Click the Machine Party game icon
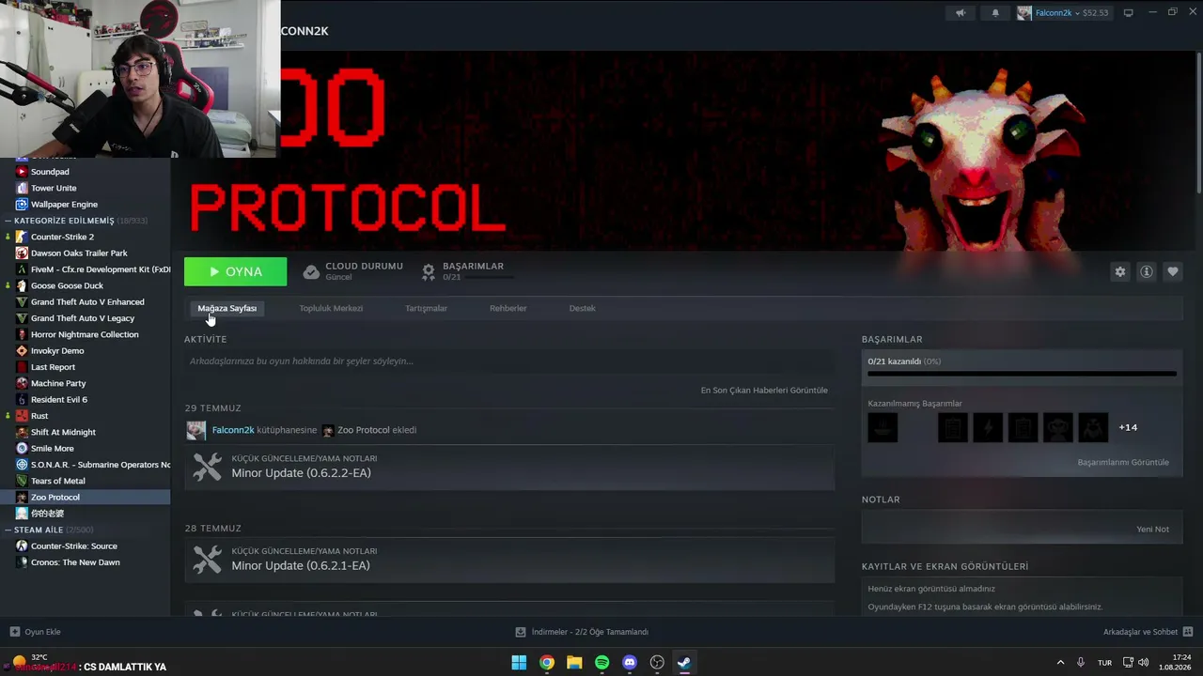Viewport: 1203px width, 676px height. tap(22, 383)
